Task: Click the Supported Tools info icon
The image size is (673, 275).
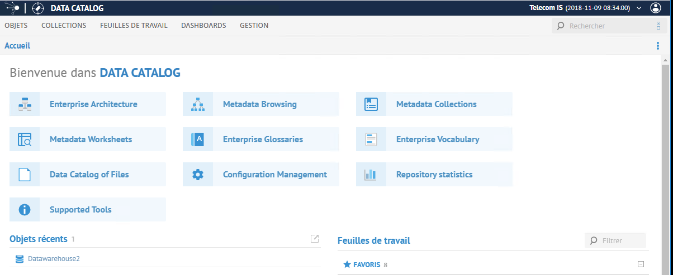Action: [x=25, y=210]
